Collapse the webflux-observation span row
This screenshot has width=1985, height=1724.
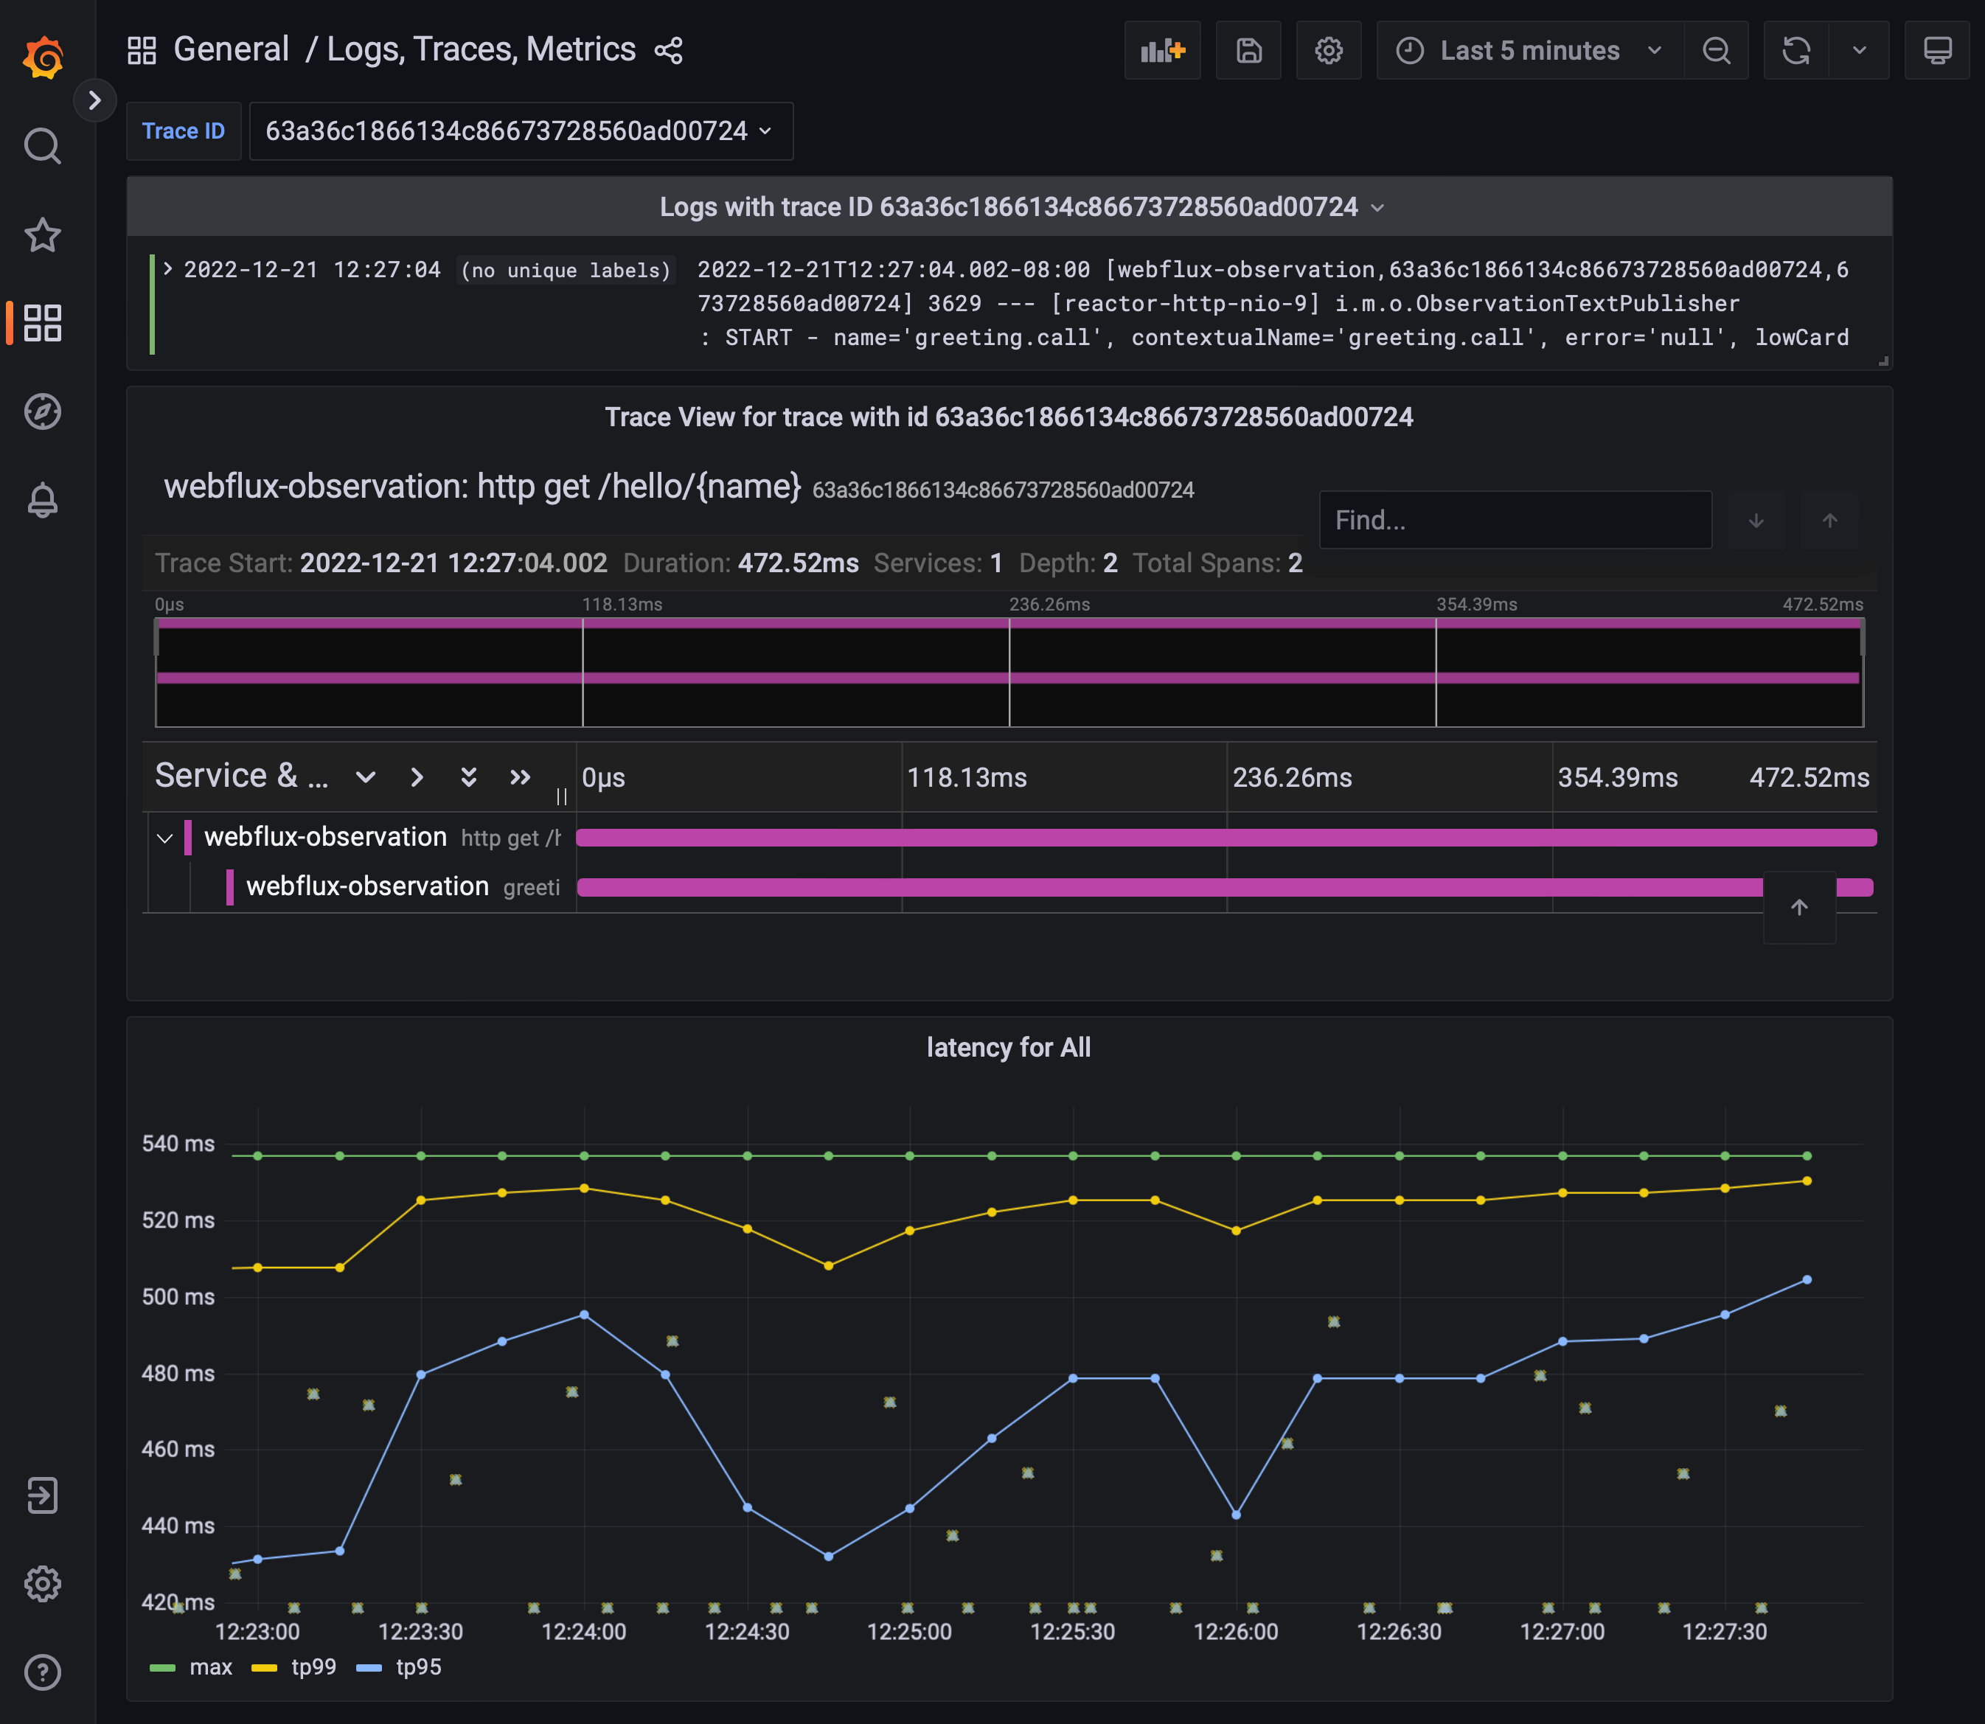(x=164, y=837)
